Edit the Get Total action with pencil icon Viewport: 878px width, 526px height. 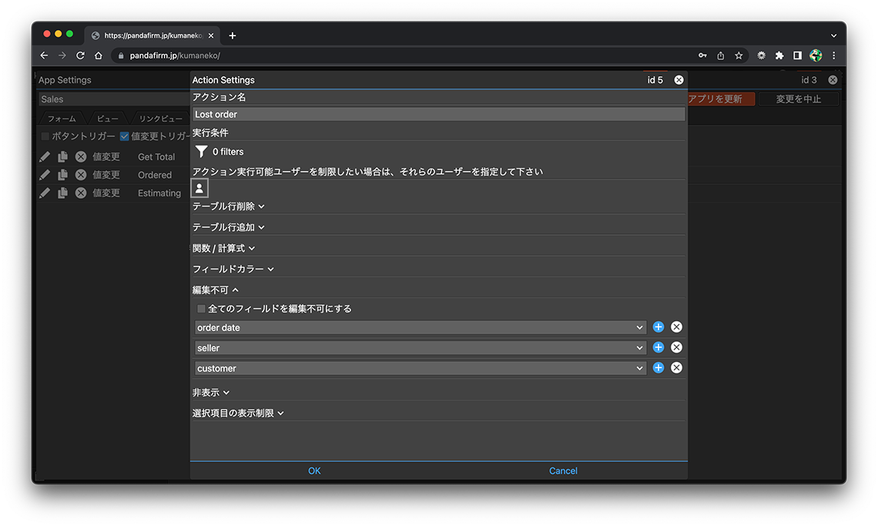click(x=45, y=156)
